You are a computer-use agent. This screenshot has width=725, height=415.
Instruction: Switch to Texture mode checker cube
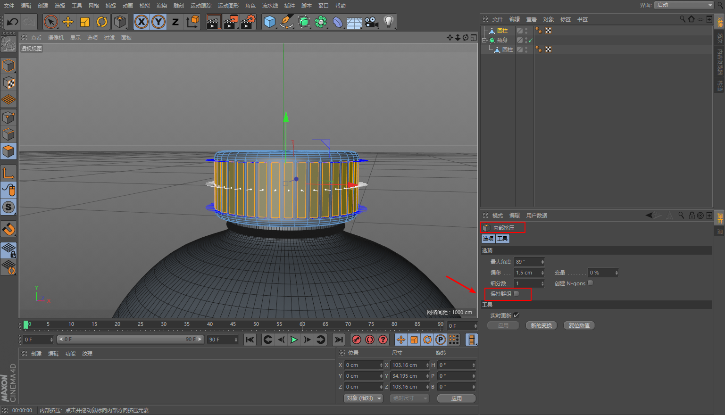[8, 83]
